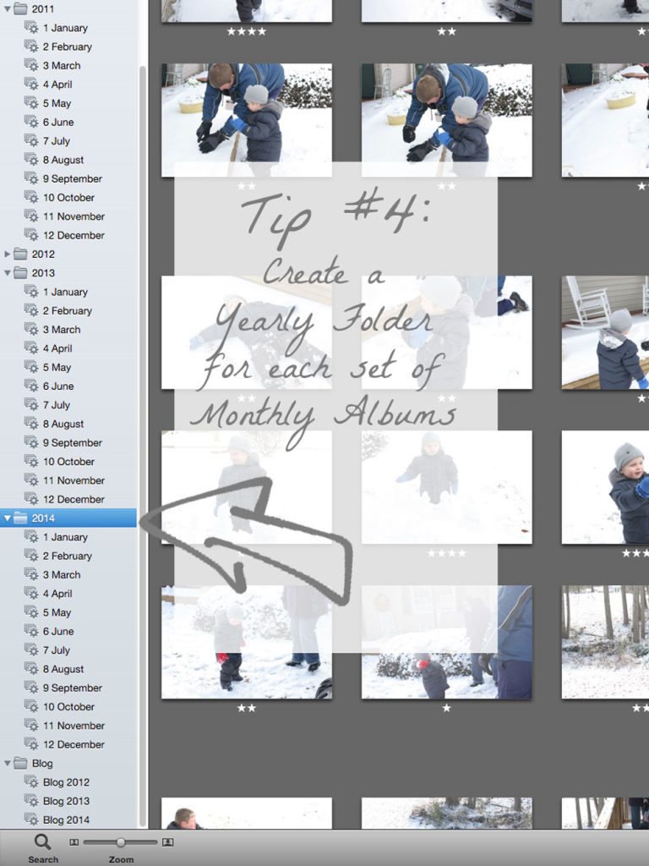Select photo of toddler with red mittens in snow
The width and height of the screenshot is (649, 866).
click(247, 642)
